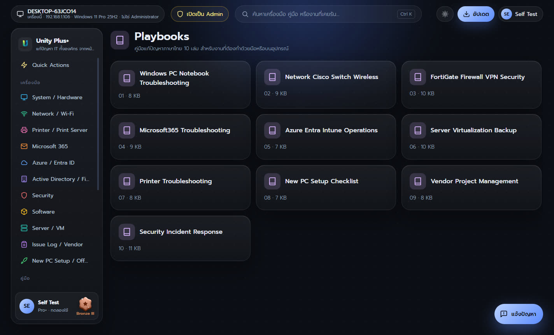Open the Printer Troubleshooting playbook
The image size is (554, 335).
coord(181,188)
